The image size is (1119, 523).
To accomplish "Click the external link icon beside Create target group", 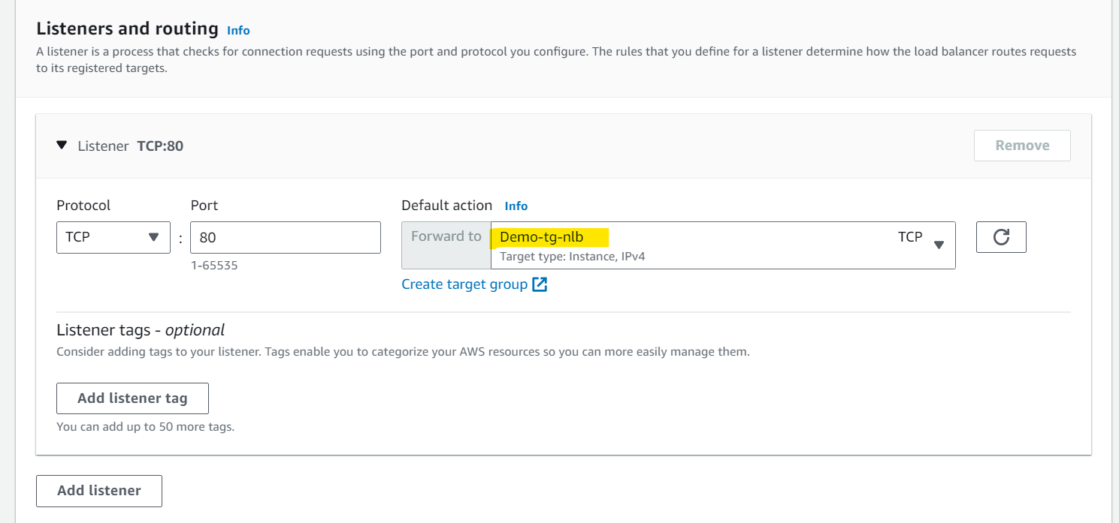I will (540, 285).
